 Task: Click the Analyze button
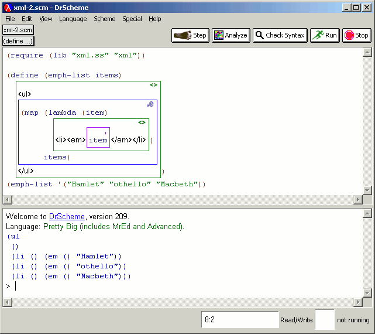[230, 35]
